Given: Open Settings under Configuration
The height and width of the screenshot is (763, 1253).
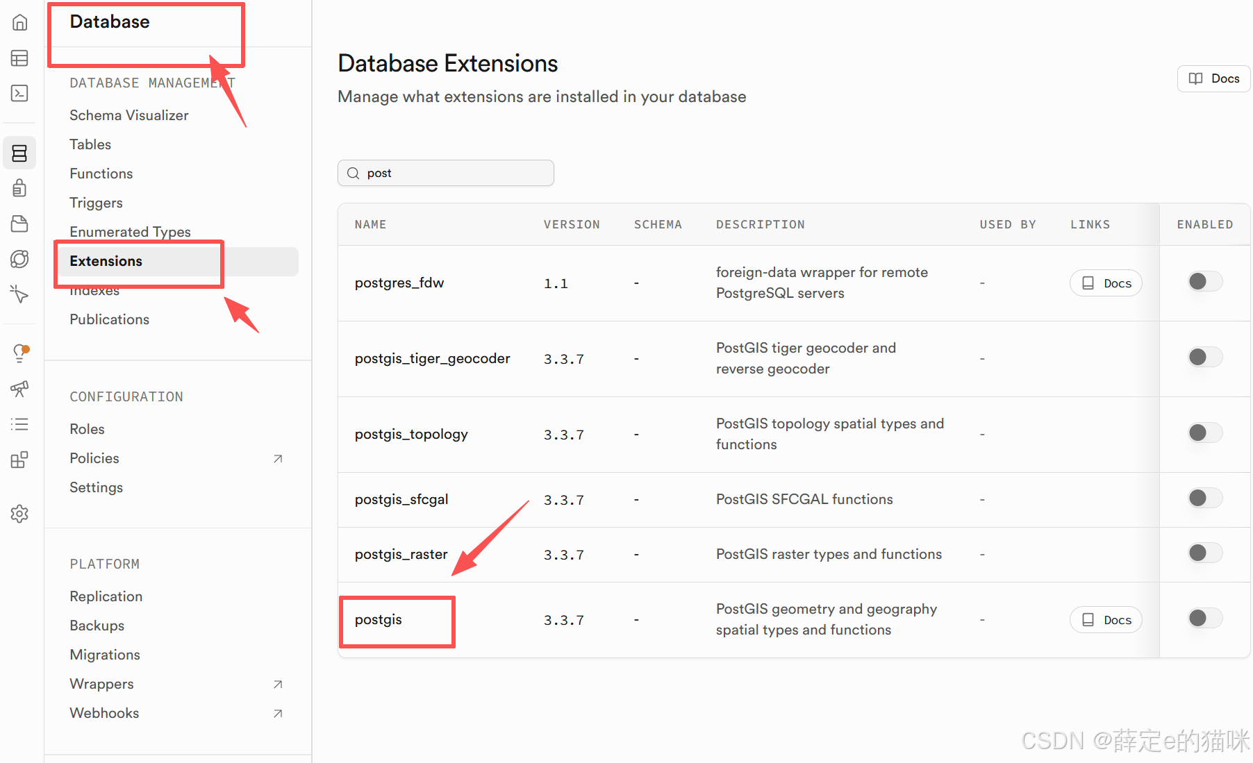Looking at the screenshot, I should (x=96, y=487).
